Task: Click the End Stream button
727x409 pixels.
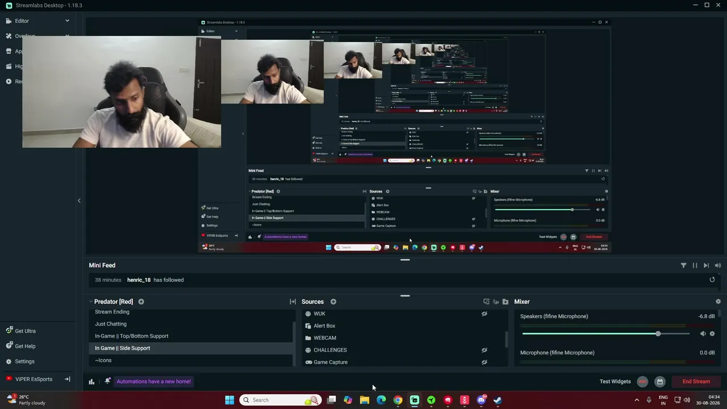Action: [x=696, y=382]
